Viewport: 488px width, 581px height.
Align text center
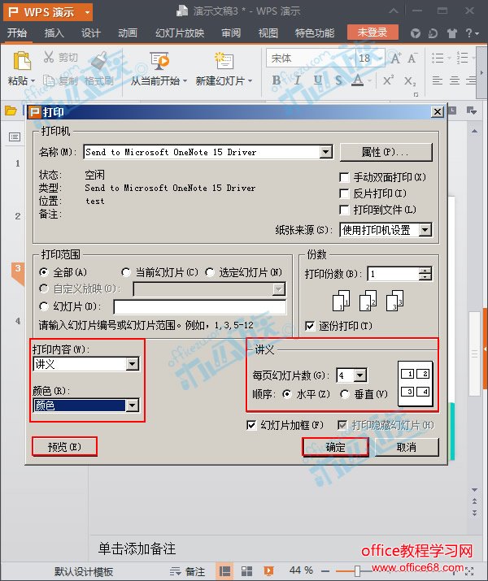[x=455, y=80]
